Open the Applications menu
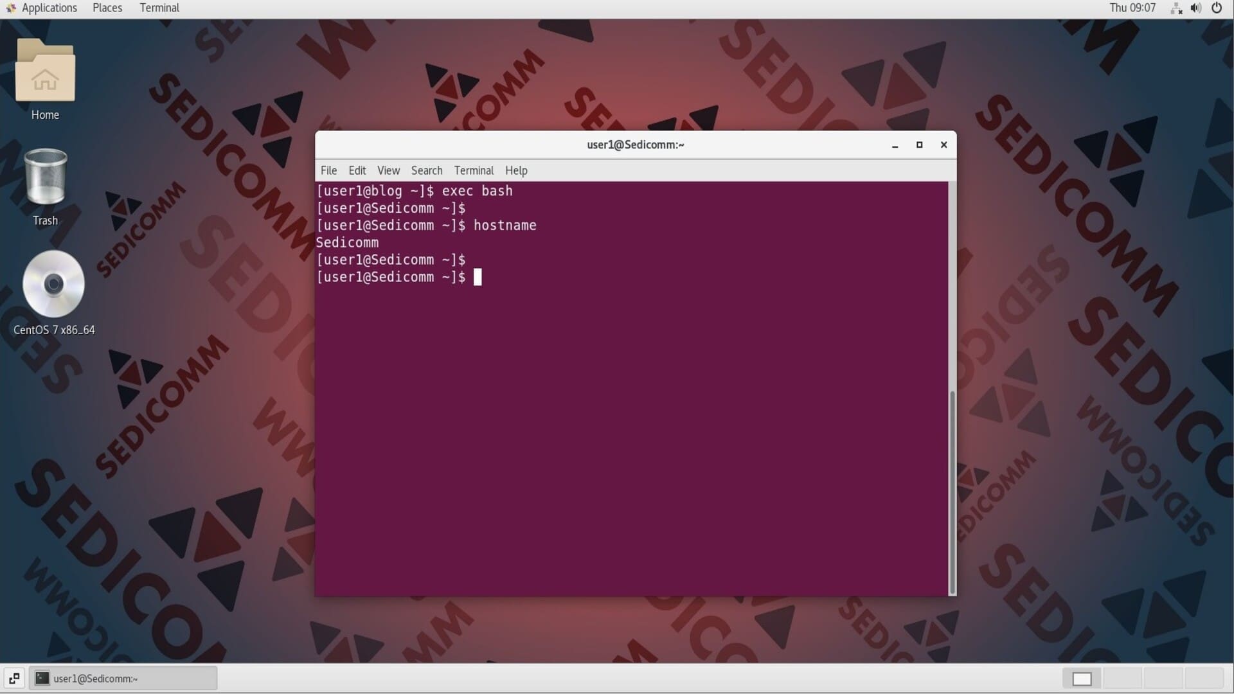Screen dimensions: 1234x694 tap(49, 8)
